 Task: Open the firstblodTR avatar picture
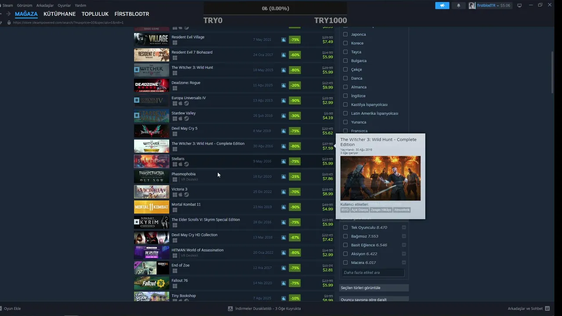472,5
